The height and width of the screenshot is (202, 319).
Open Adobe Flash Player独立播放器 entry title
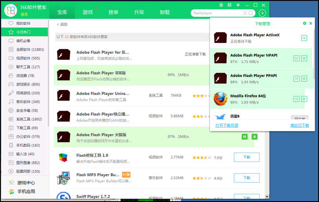point(102,114)
